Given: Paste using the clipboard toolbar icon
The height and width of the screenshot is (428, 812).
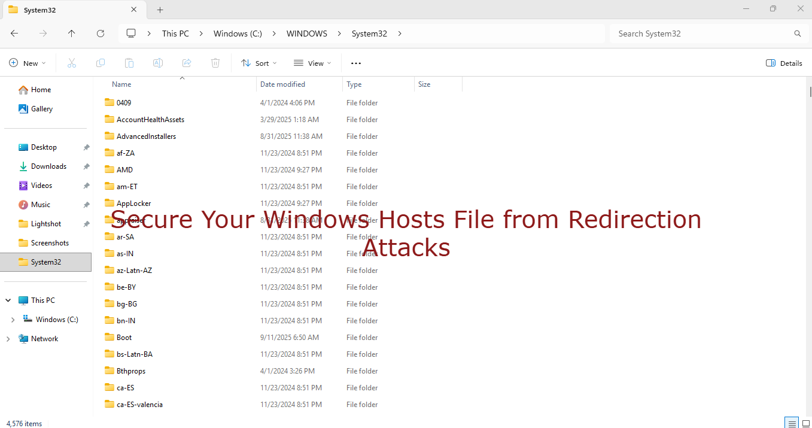Looking at the screenshot, I should coord(129,63).
